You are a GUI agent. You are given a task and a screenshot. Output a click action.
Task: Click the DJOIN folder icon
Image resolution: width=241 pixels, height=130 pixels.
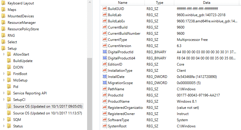[x=9, y=67]
